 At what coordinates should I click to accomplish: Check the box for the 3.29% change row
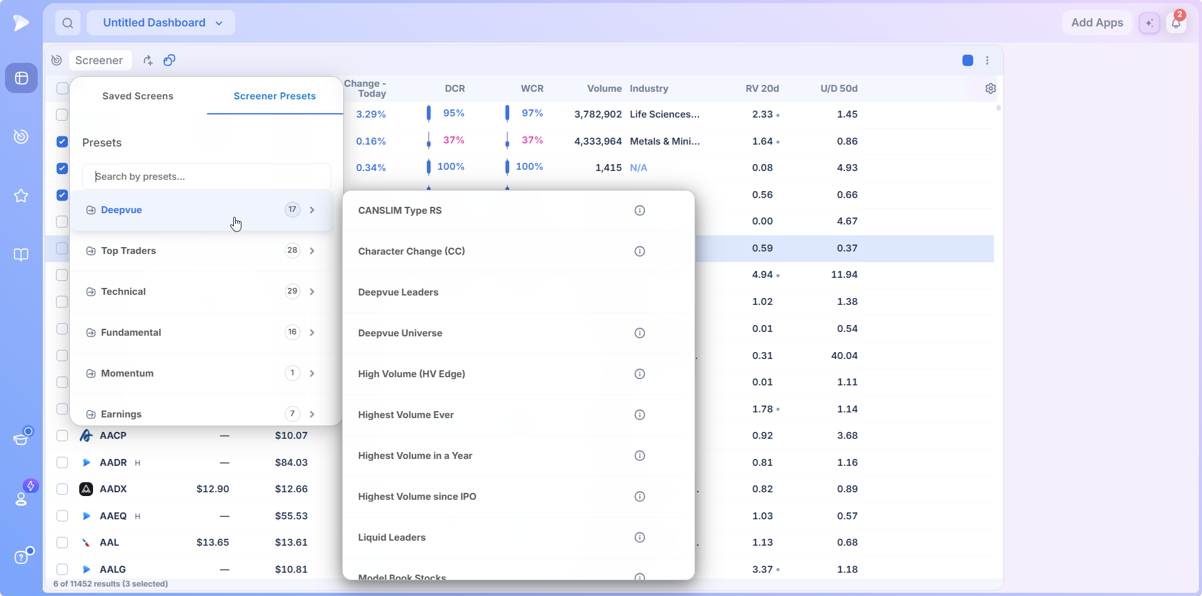coord(62,114)
